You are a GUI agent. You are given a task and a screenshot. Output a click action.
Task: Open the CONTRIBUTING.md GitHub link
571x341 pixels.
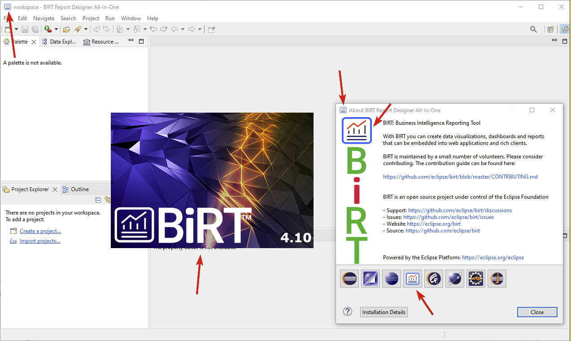tap(460, 177)
